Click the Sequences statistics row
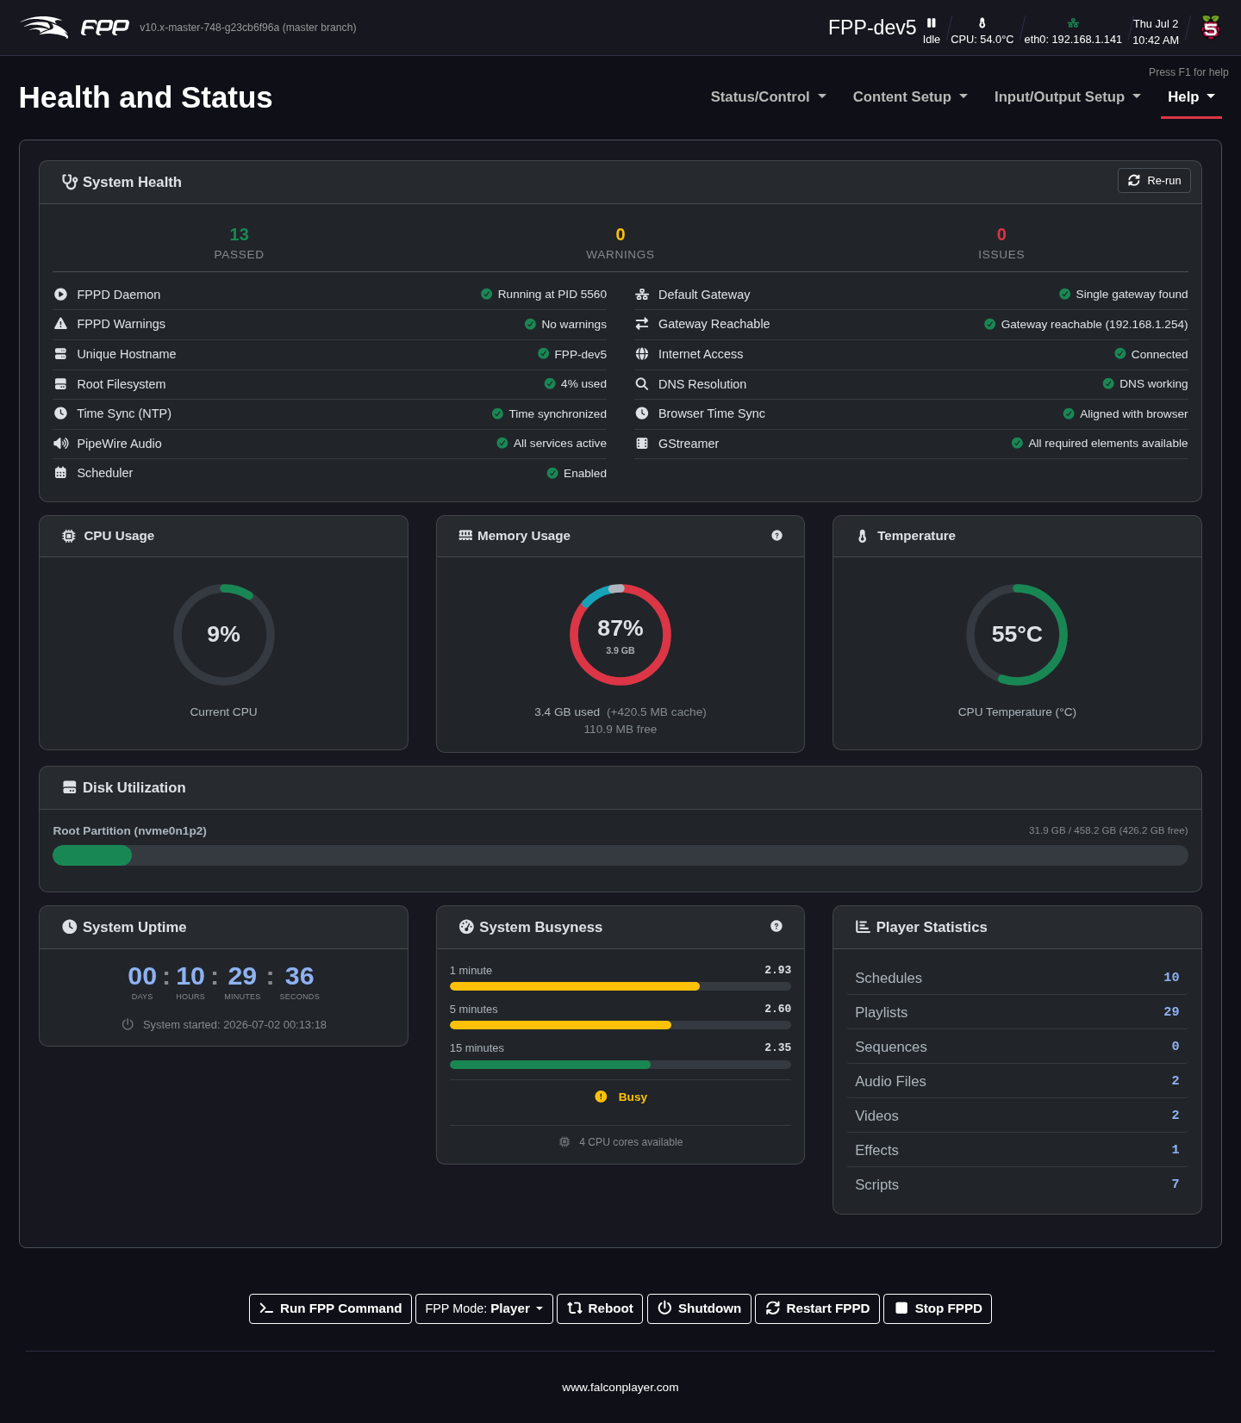1241x1423 pixels. click(x=1017, y=1047)
